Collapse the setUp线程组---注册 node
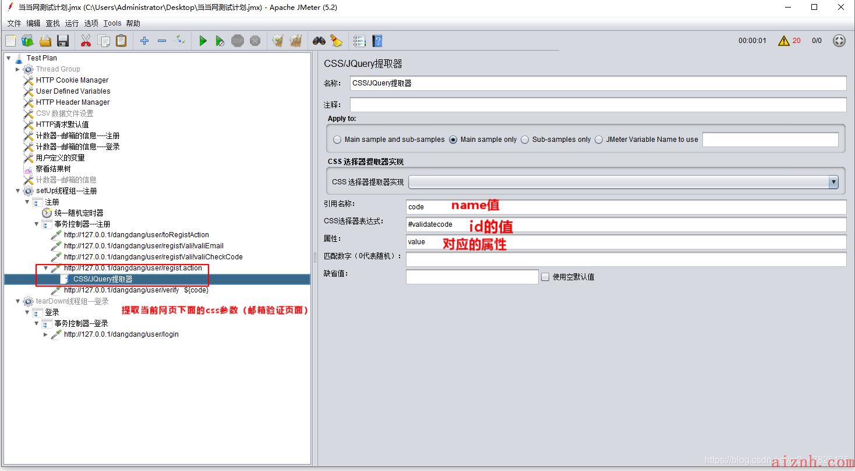The width and height of the screenshot is (855, 471). tap(17, 191)
